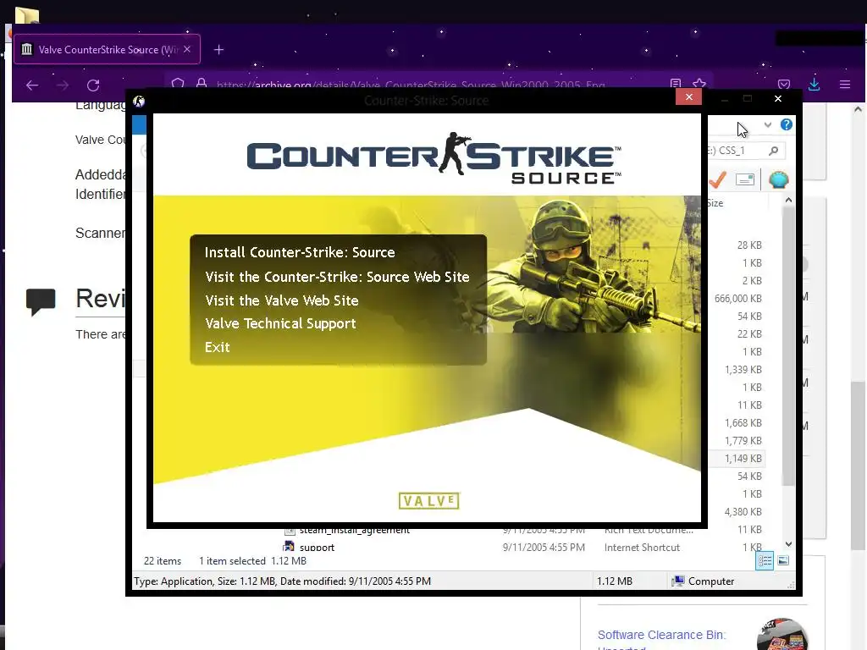The width and height of the screenshot is (867, 650).
Task: Switch Explorer to details view icon
Action: pyautogui.click(x=765, y=561)
